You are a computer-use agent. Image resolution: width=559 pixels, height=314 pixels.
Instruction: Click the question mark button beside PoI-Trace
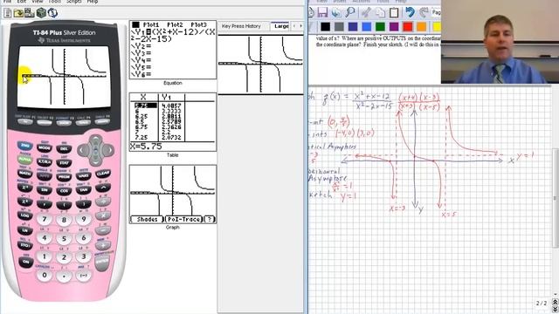pyautogui.click(x=210, y=219)
